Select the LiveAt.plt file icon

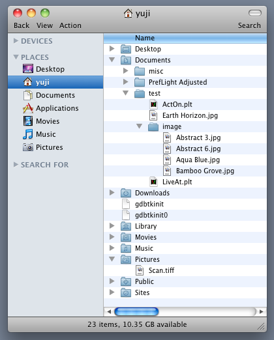pyautogui.click(x=153, y=182)
